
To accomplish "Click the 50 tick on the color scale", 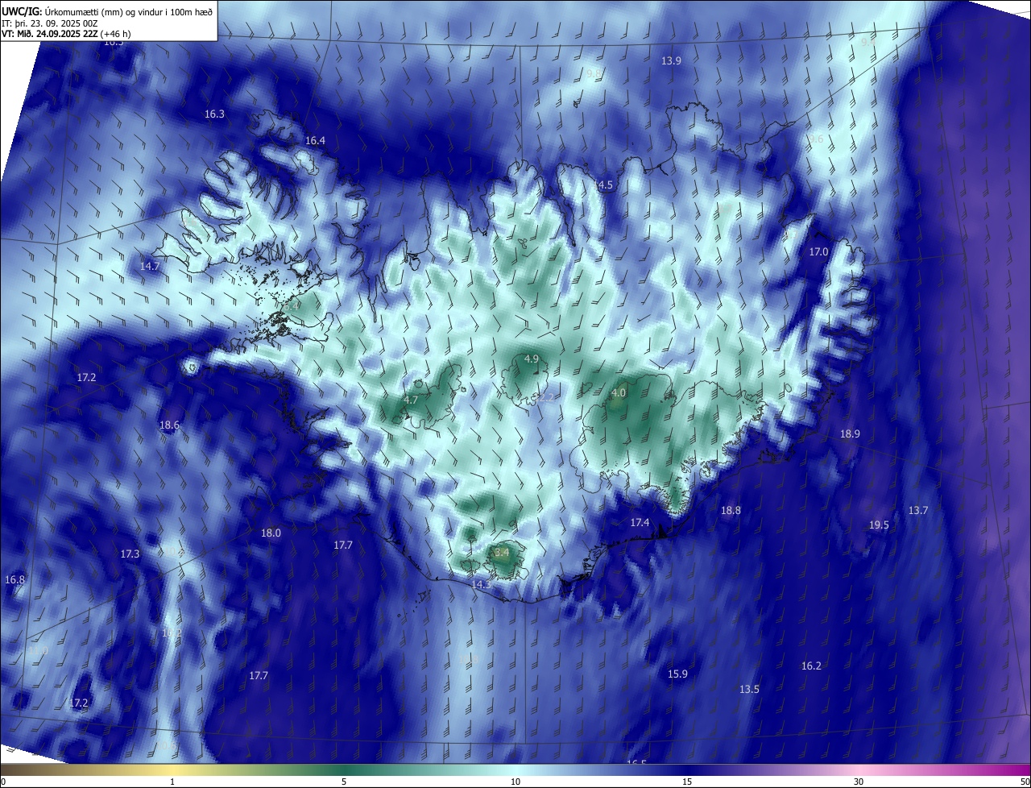I will click(x=1025, y=782).
